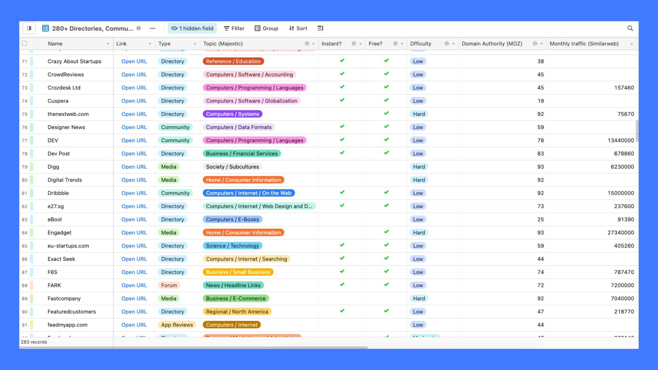Viewport: 658px width, 370px height.
Task: Click the info icon on Topic (Majestic) column
Action: click(x=307, y=43)
